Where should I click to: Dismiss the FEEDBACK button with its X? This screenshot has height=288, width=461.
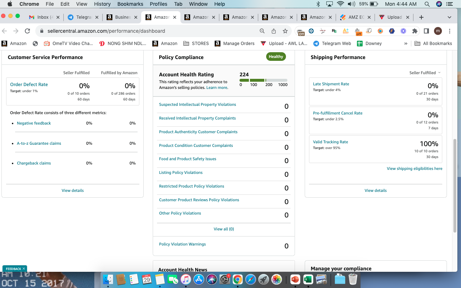coord(24,269)
